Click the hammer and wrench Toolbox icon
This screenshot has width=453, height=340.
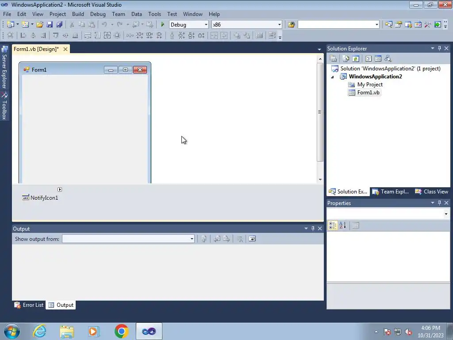[x=428, y=25]
